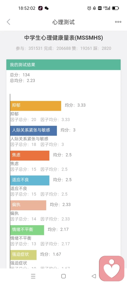Tap the 偏执 chart bar
This screenshot has height=284, width=127.
28,205
